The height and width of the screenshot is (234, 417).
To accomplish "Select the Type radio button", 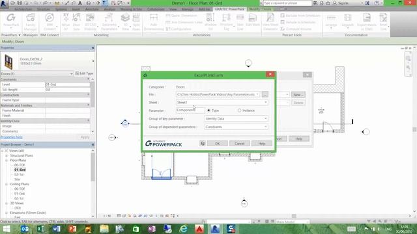I will (x=208, y=110).
